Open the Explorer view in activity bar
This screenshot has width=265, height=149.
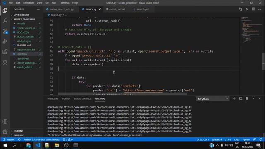5,10
